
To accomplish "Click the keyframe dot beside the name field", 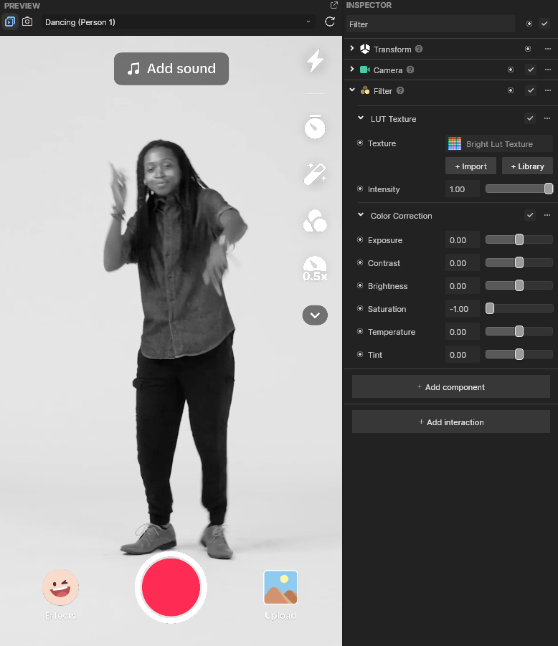I will (x=529, y=24).
